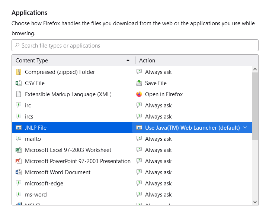Click the Excel 97-2003 Worksheet icon
Image resolution: width=266 pixels, height=211 pixels.
coord(19,150)
